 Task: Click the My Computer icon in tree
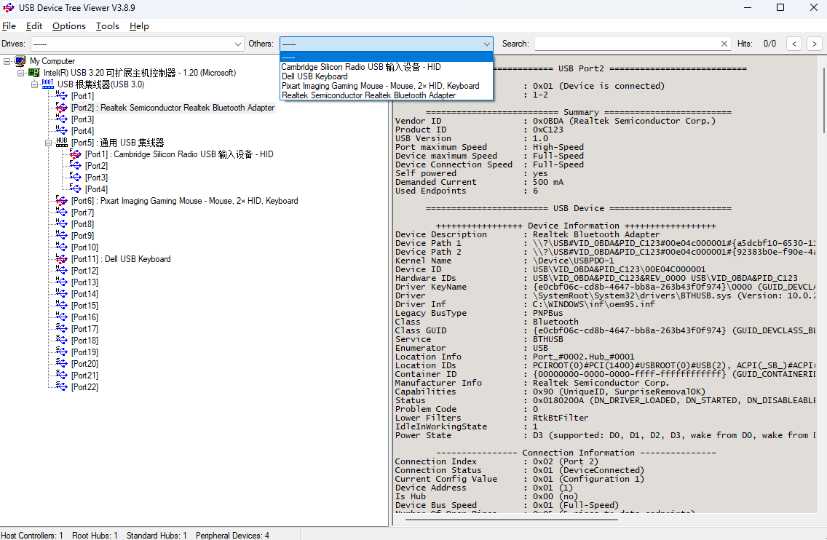pos(20,61)
